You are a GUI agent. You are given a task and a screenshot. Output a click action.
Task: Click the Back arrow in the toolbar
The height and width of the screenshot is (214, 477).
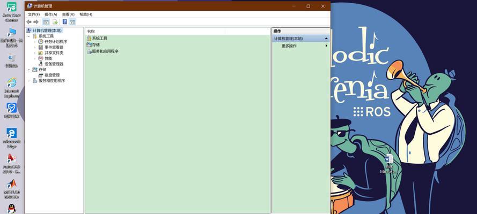click(29, 22)
